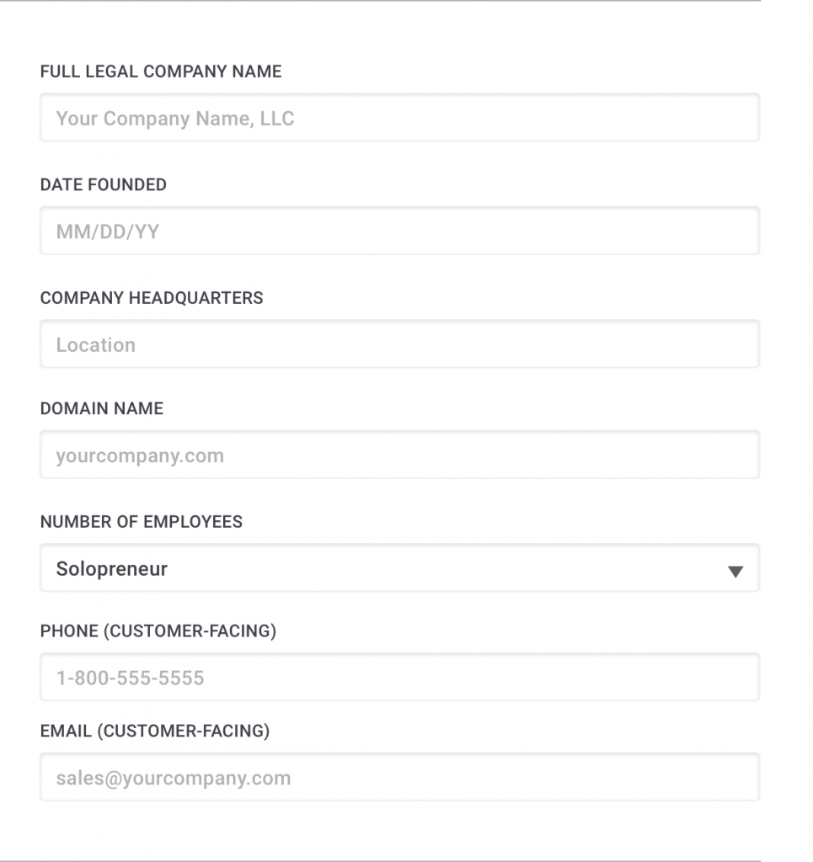Open the Number of Employees dropdown
The width and height of the screenshot is (813, 862).
pos(400,568)
